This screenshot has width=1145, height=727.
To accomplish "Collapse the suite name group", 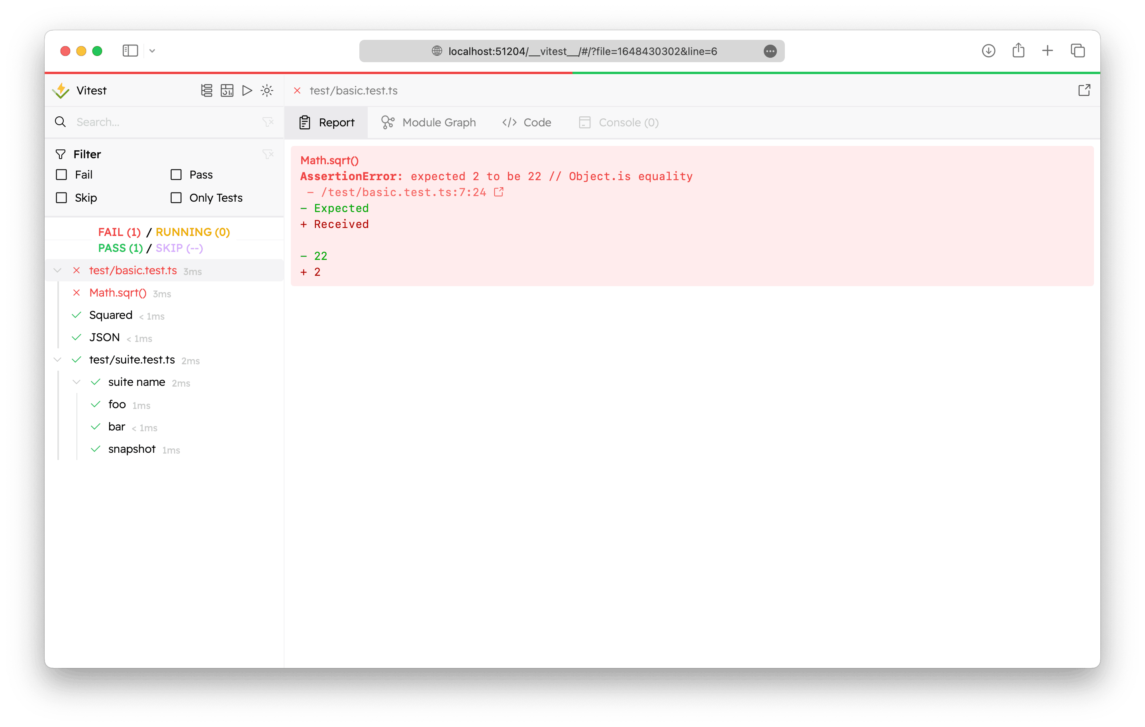I will click(x=76, y=381).
